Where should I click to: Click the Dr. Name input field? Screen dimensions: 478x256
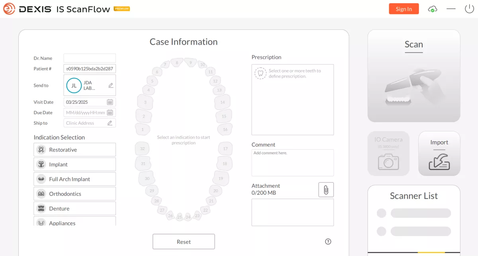90,58
